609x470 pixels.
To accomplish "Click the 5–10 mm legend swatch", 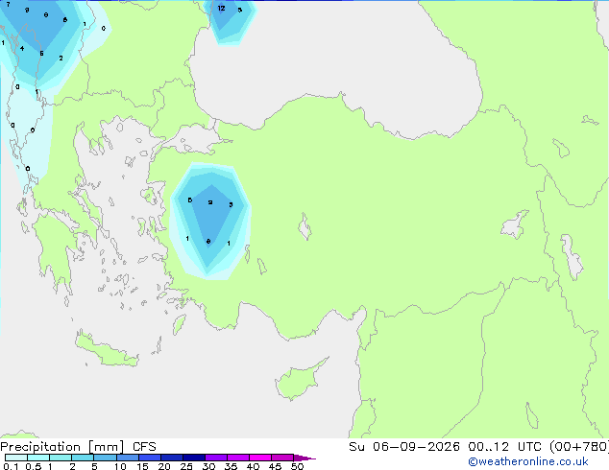I will 105,458.
